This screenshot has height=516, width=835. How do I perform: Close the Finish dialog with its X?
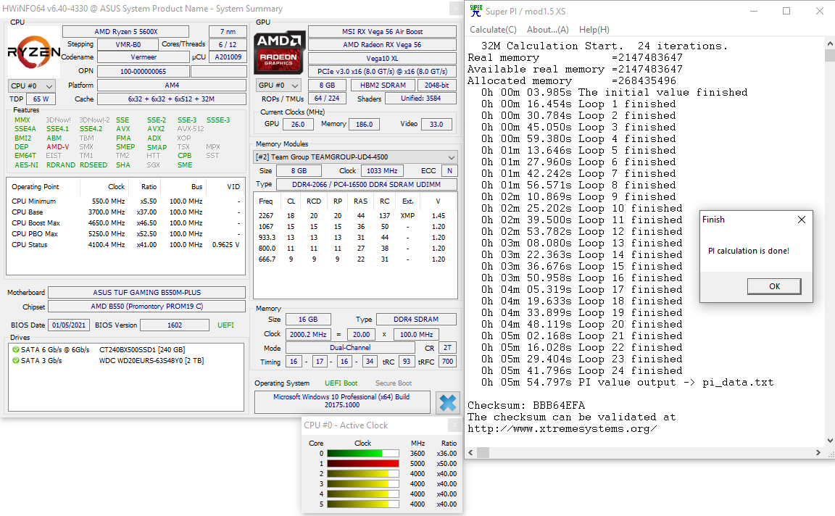click(x=801, y=220)
